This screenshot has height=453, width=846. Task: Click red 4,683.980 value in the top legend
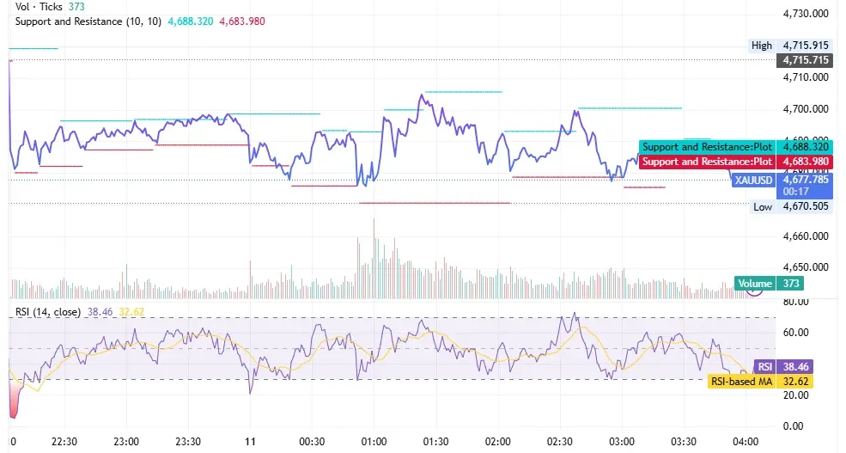click(242, 21)
